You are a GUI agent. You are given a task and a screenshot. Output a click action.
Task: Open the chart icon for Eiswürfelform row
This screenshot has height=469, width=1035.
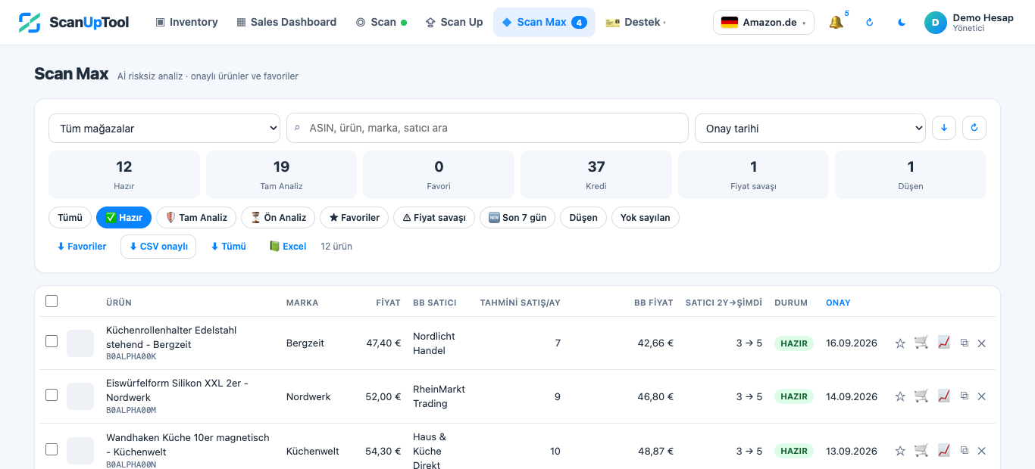point(943,396)
